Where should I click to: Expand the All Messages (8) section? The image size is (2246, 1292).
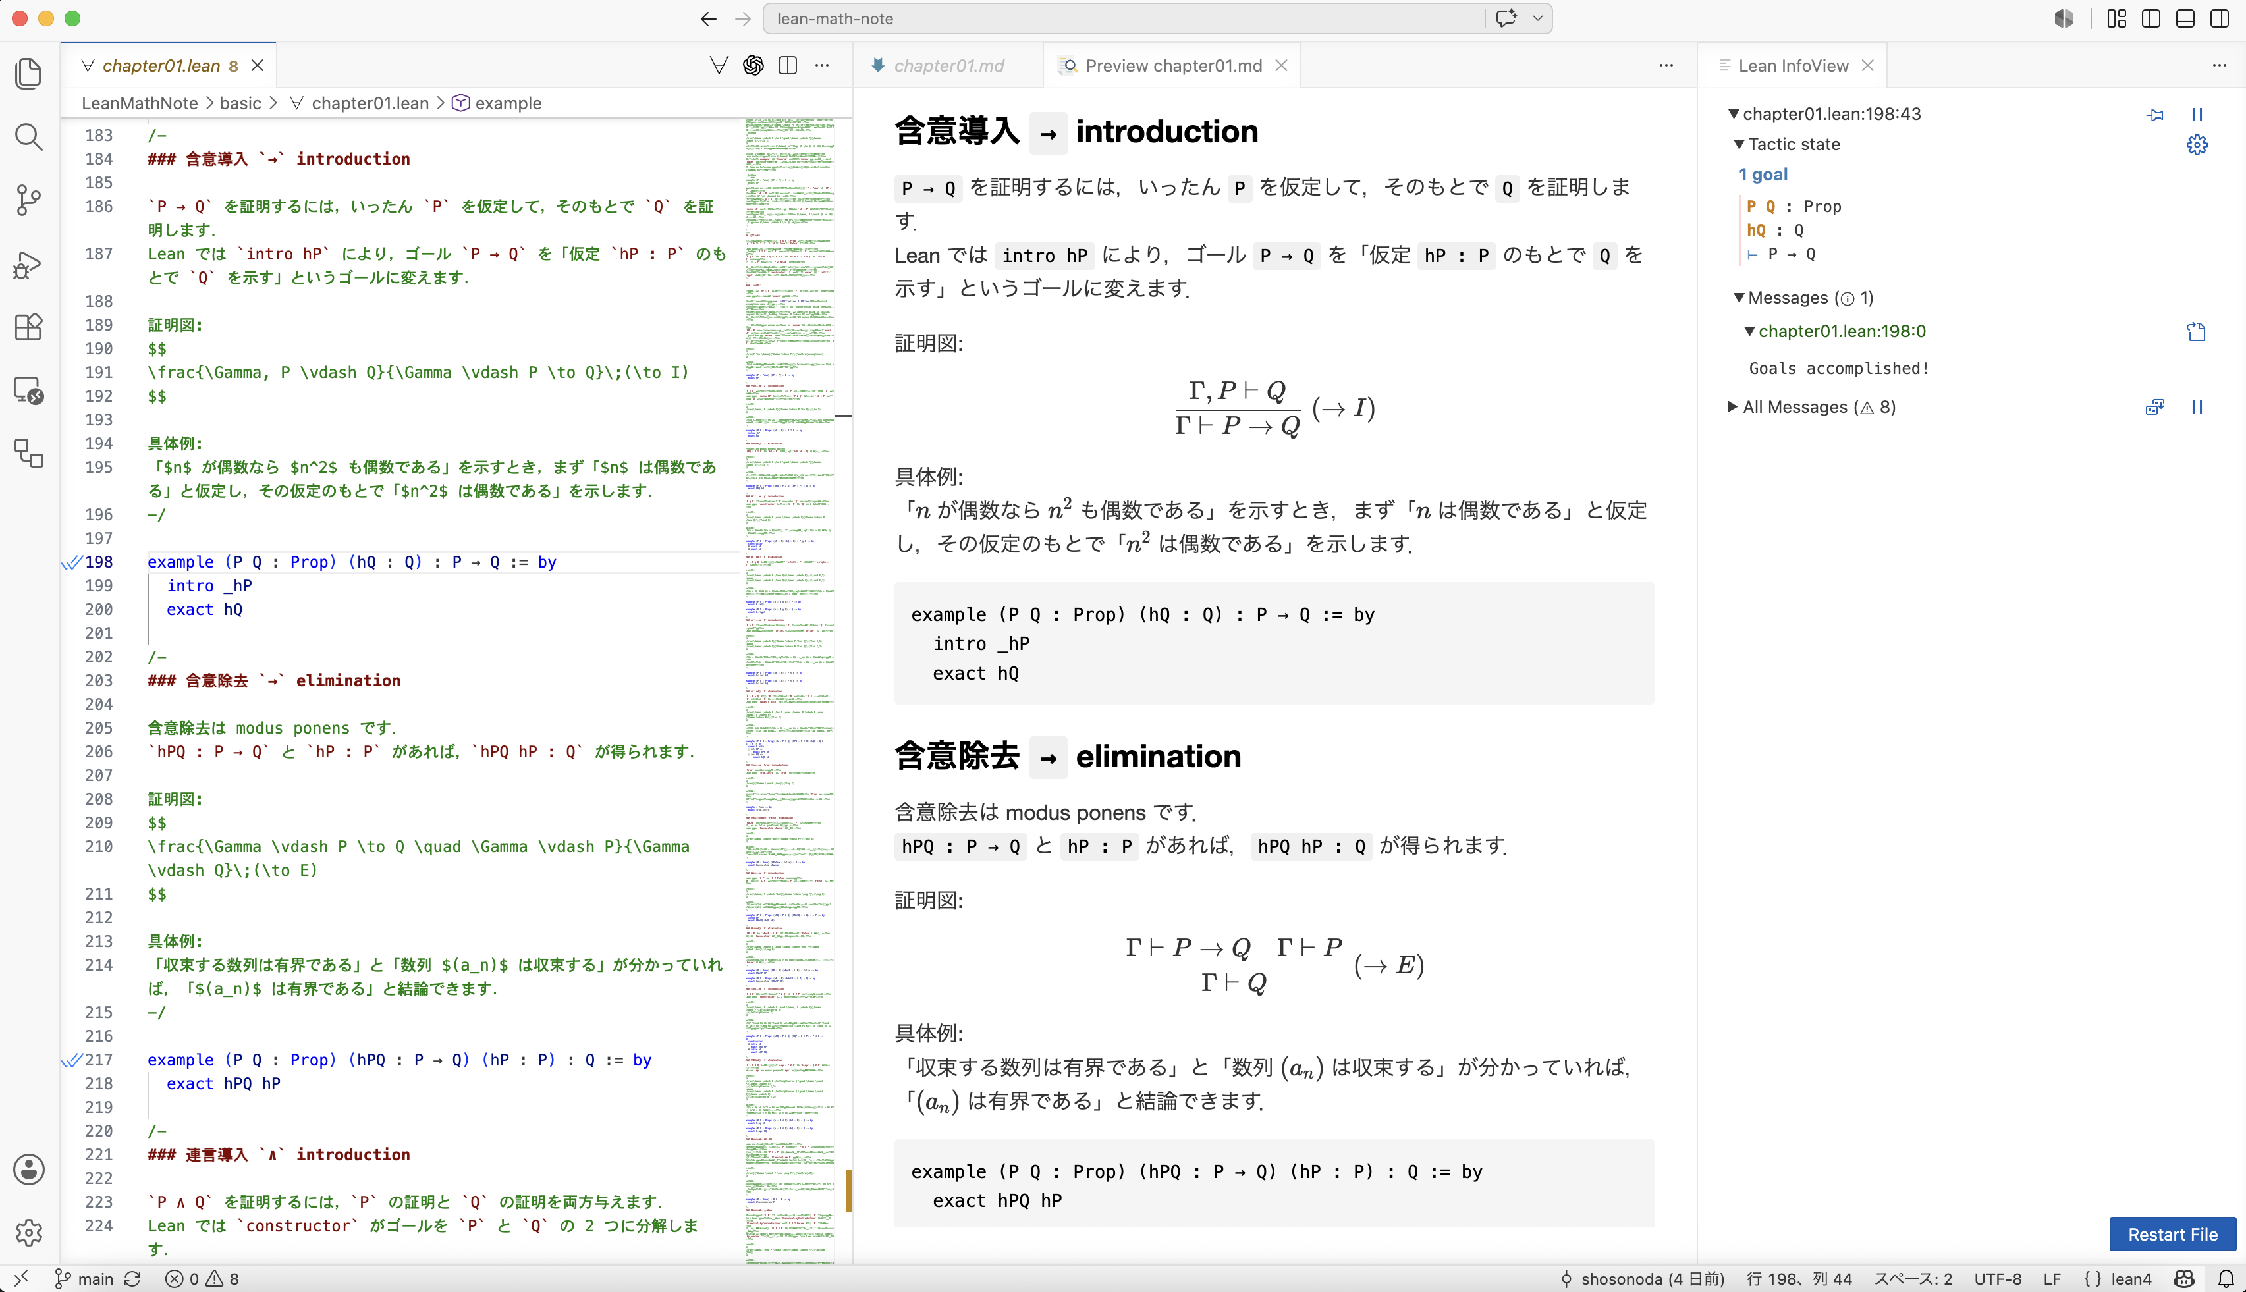[x=1733, y=408]
